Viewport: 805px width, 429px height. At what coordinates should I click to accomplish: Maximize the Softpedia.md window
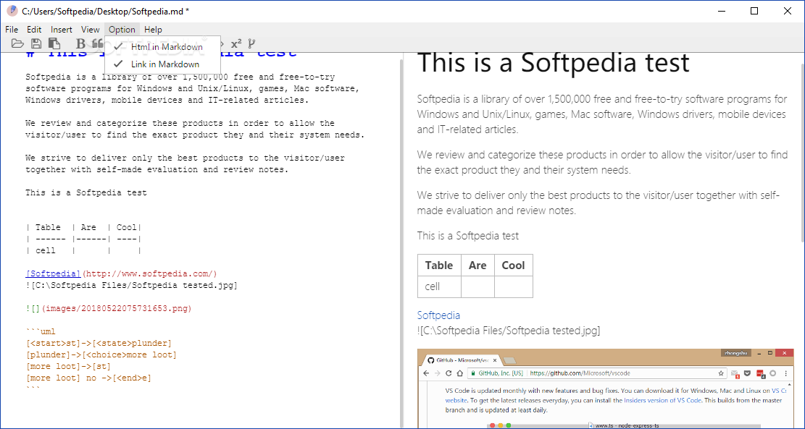point(754,12)
